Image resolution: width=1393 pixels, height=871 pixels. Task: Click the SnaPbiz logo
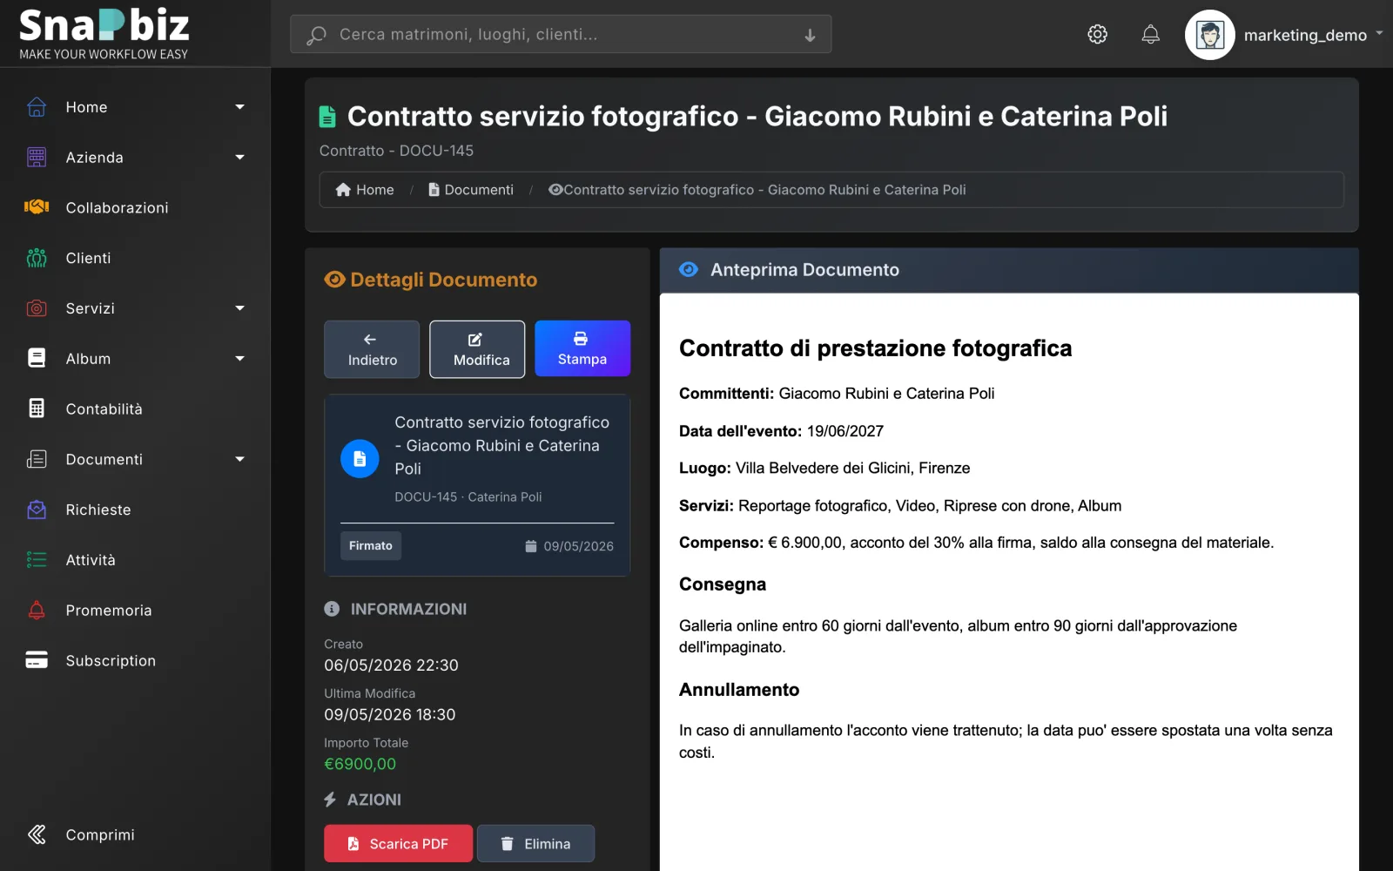point(104,34)
